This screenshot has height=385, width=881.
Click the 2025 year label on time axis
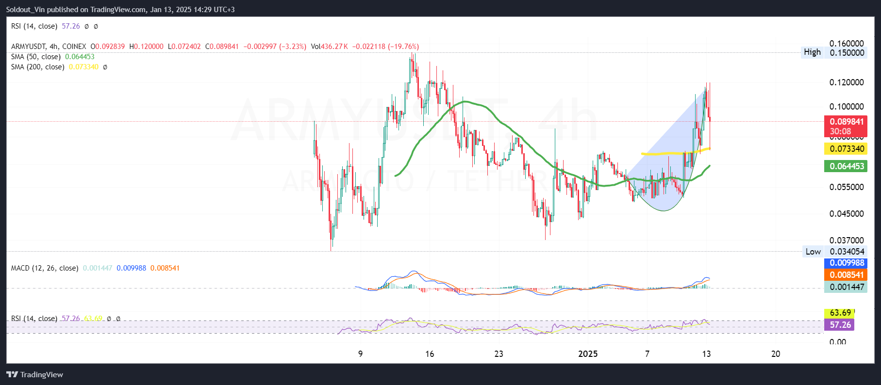pos(588,354)
